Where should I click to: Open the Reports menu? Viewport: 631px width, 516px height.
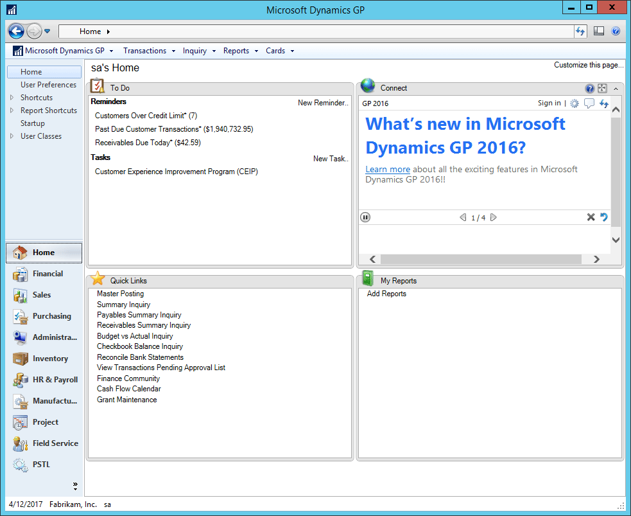[x=241, y=51]
